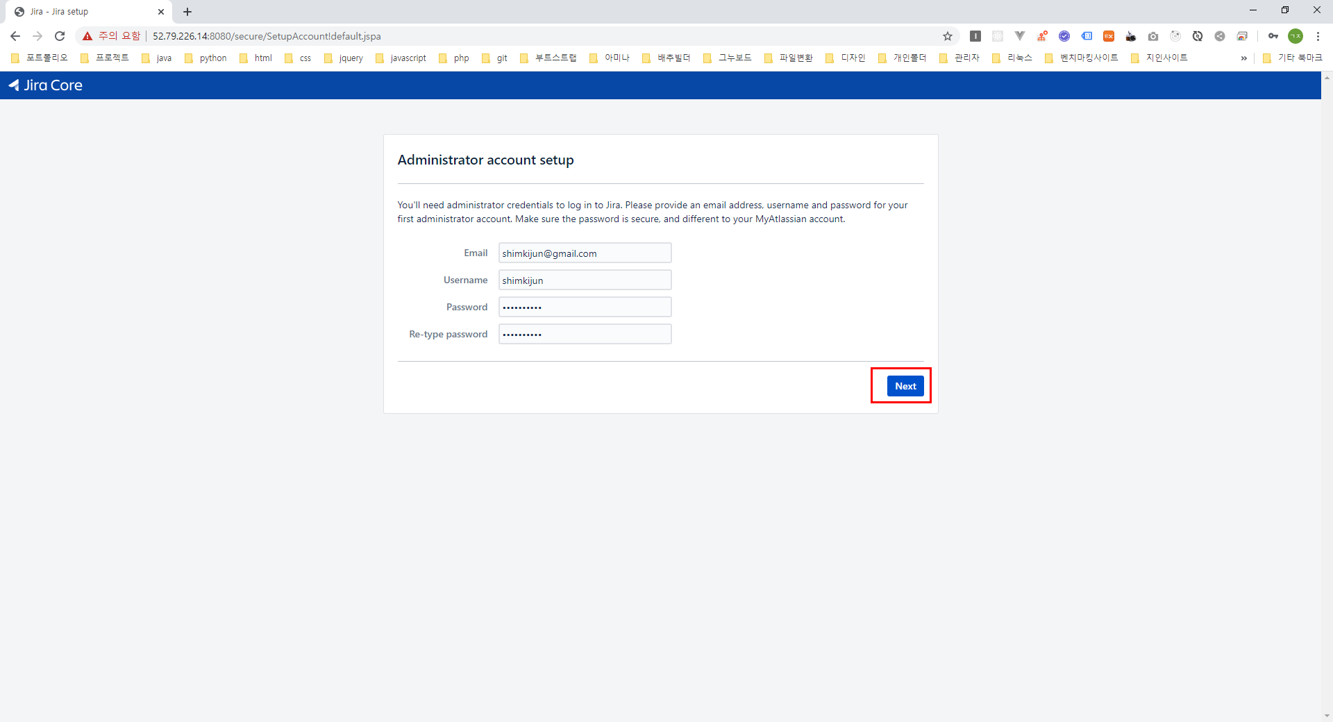Open the 부트스트랩 bookmark folder
The height and width of the screenshot is (722, 1333).
(x=548, y=58)
